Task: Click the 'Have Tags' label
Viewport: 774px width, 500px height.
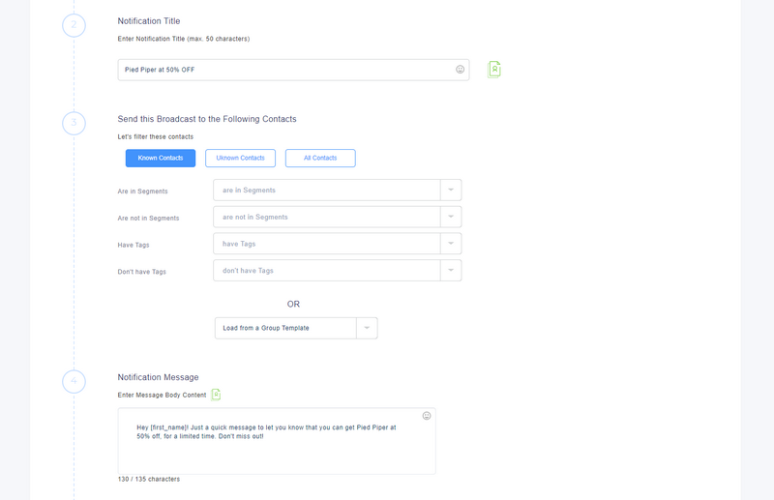Action: click(134, 245)
